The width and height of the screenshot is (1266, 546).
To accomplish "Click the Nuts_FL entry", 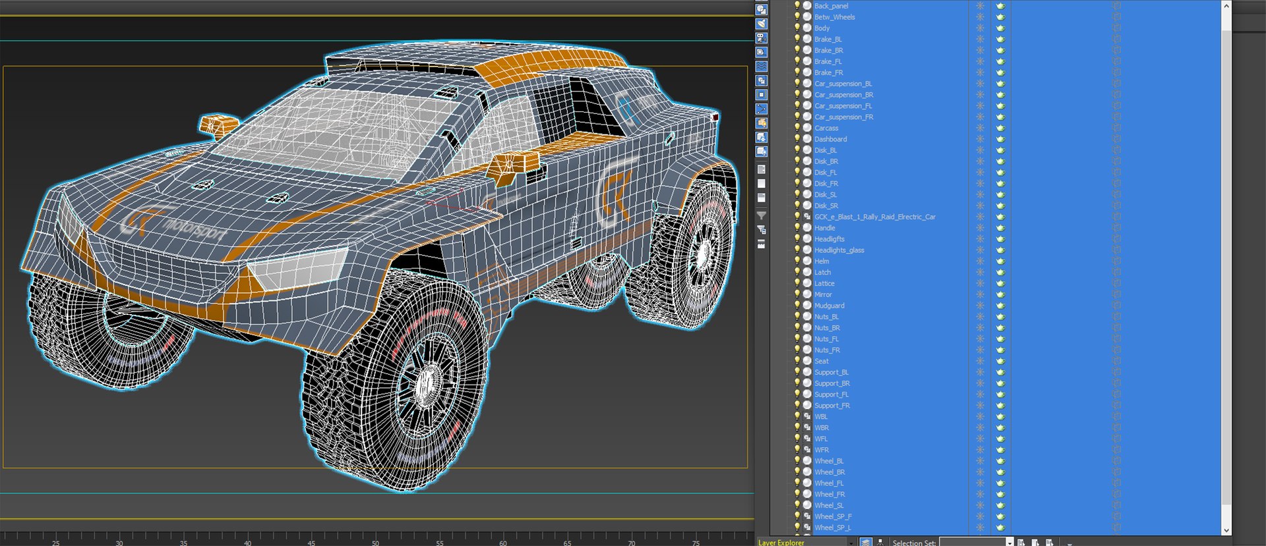I will [x=826, y=339].
